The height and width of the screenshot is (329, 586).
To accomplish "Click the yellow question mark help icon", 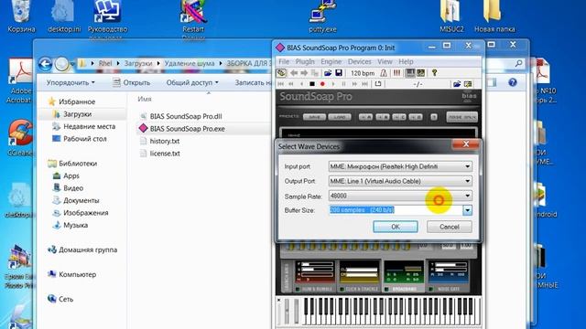I will [434, 73].
